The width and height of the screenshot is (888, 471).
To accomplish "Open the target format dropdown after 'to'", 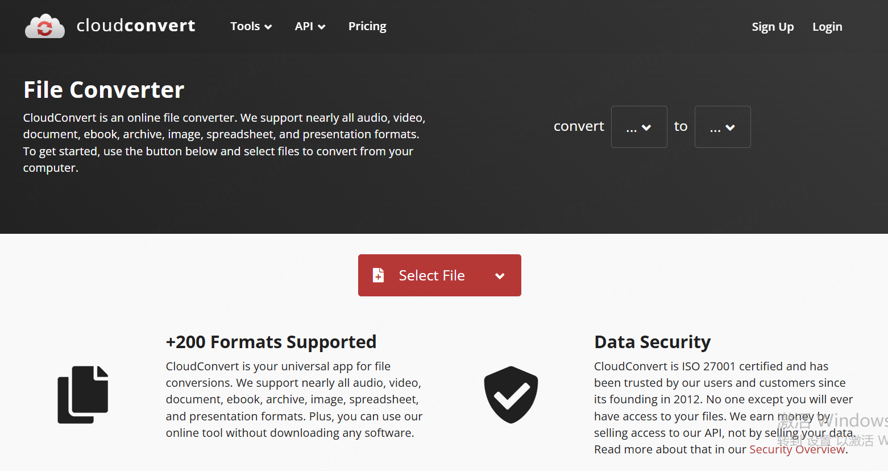I will coord(723,127).
